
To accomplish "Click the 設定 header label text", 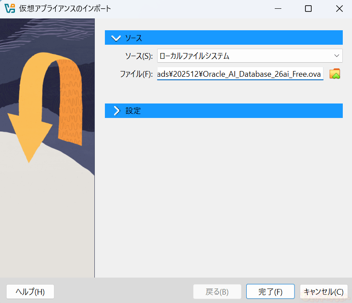I will coord(133,111).
